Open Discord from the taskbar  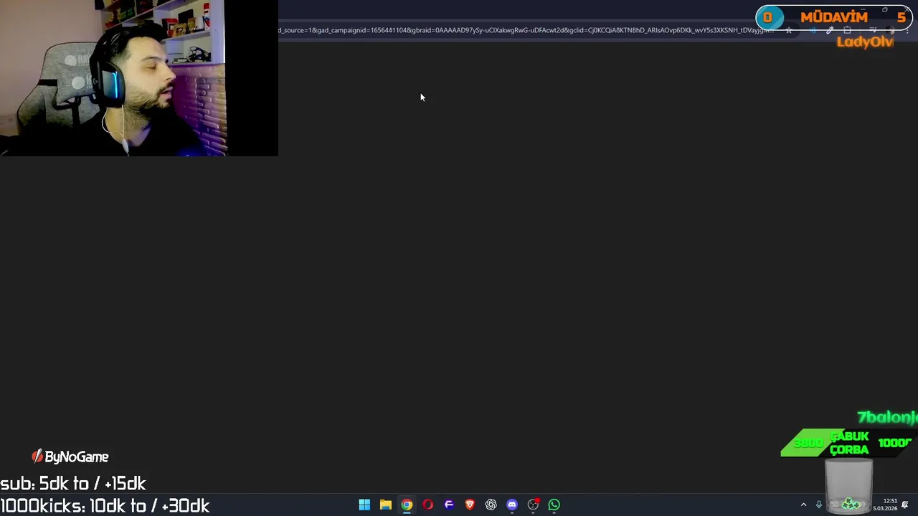(x=512, y=505)
